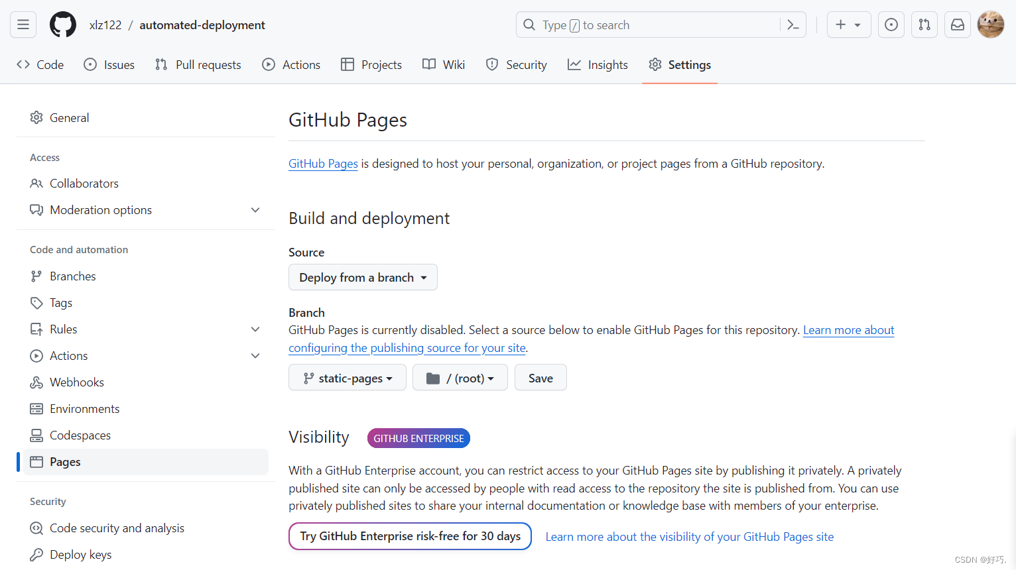Switch to the Wiki tab

[444, 64]
